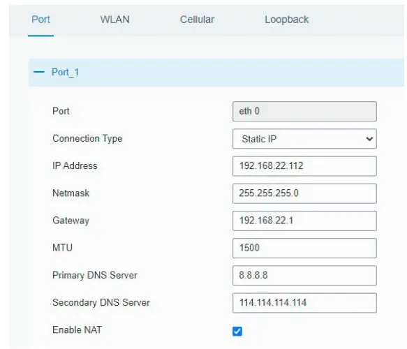Click the Secondary DNS Server field
407x349 pixels.
[304, 303]
